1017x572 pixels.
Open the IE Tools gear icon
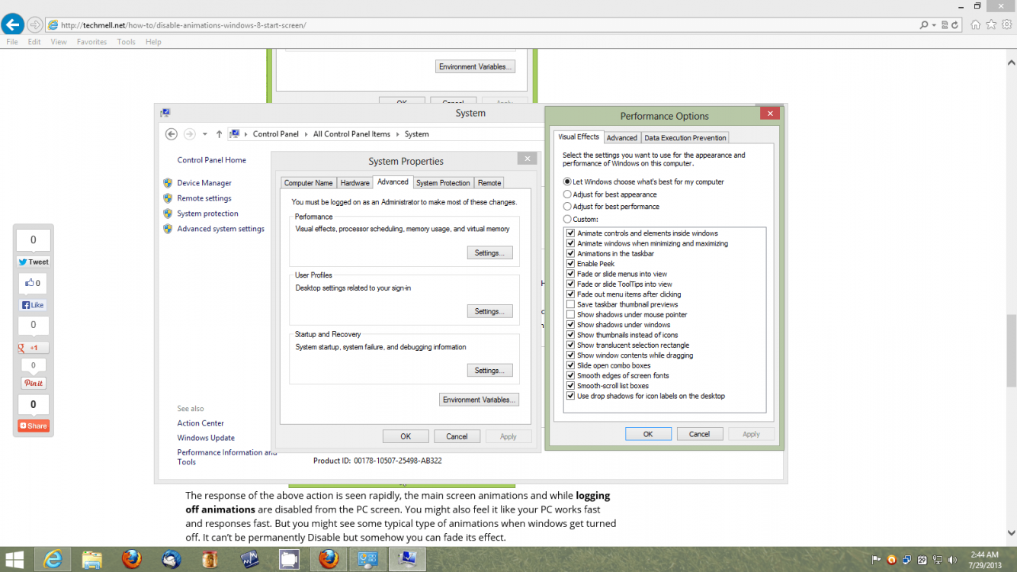pos(1006,24)
